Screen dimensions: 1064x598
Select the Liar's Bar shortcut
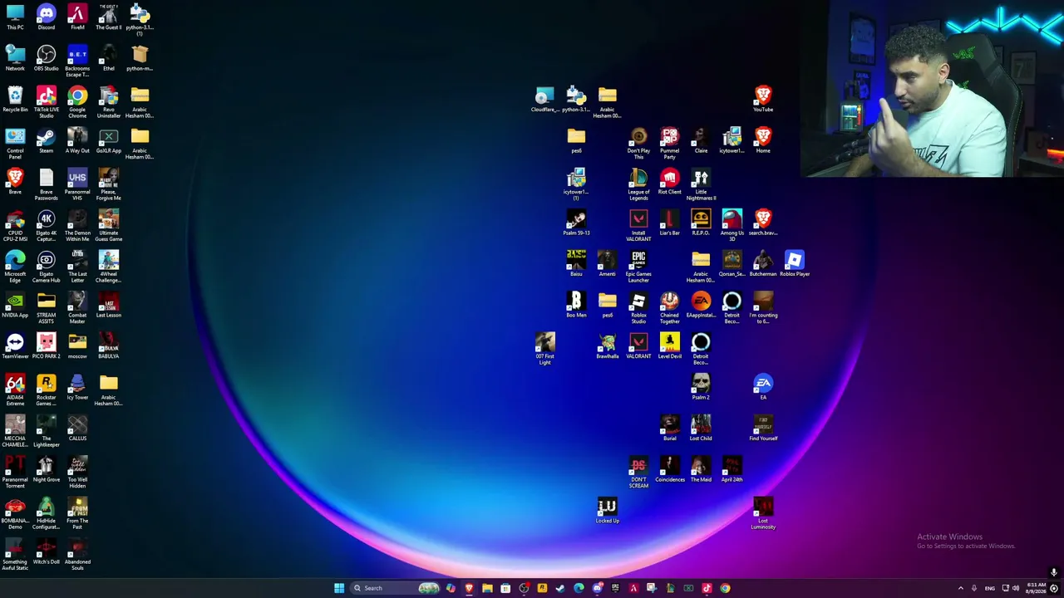(x=669, y=223)
